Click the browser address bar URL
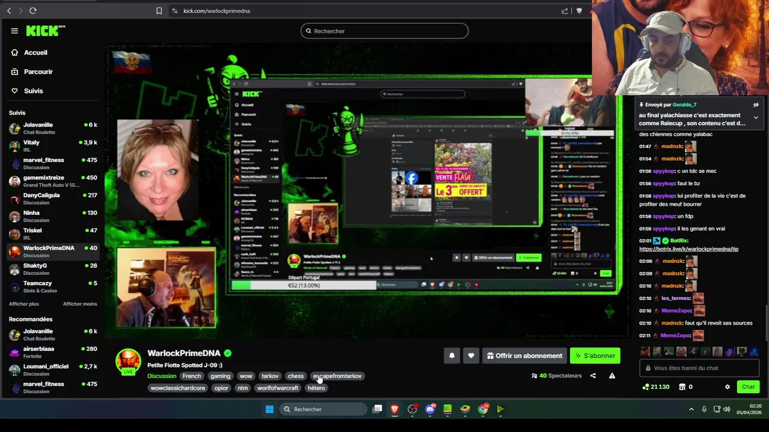The image size is (769, 432). click(216, 11)
